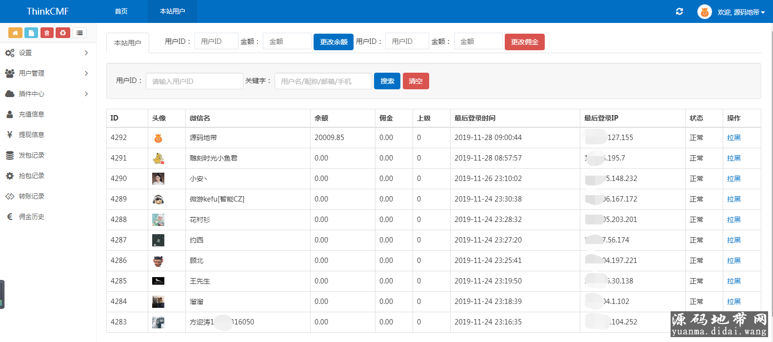Click the orange home shortcut icon

coord(15,33)
